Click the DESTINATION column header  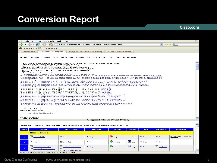pyautogui.click(x=71, y=129)
